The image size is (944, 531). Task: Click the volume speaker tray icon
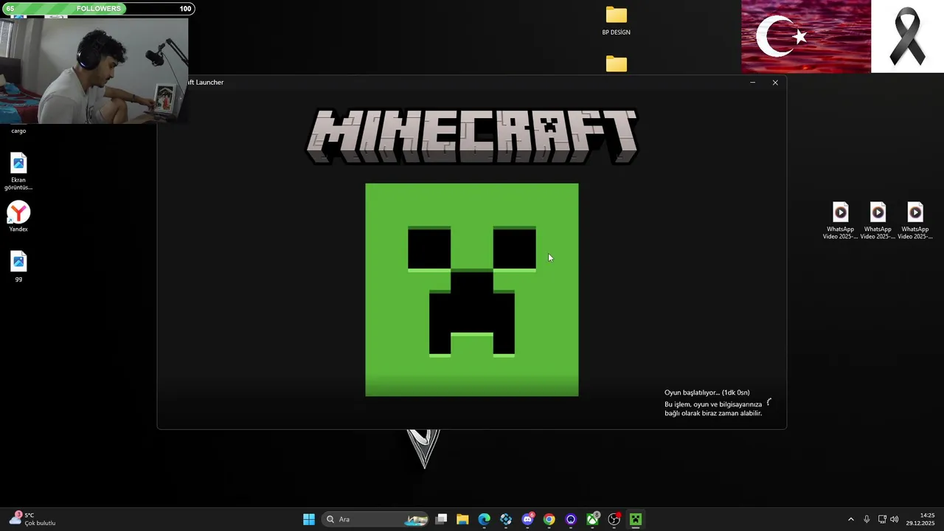pos(895,519)
